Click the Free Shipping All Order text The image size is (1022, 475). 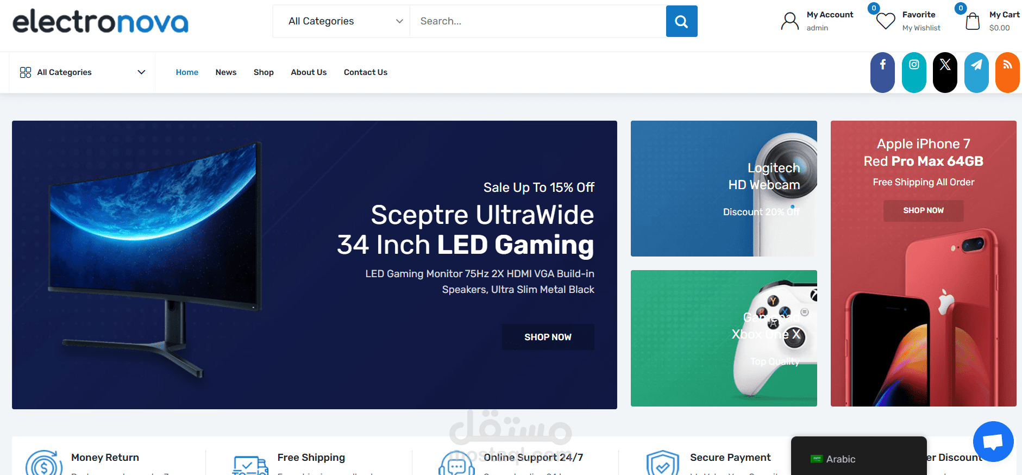pos(924,182)
